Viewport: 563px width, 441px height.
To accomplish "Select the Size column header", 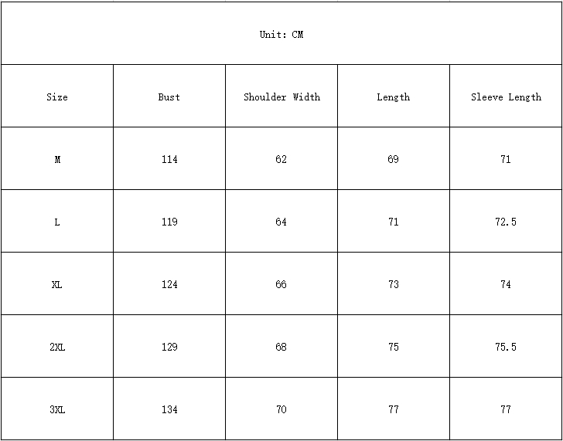I will pos(57,97).
